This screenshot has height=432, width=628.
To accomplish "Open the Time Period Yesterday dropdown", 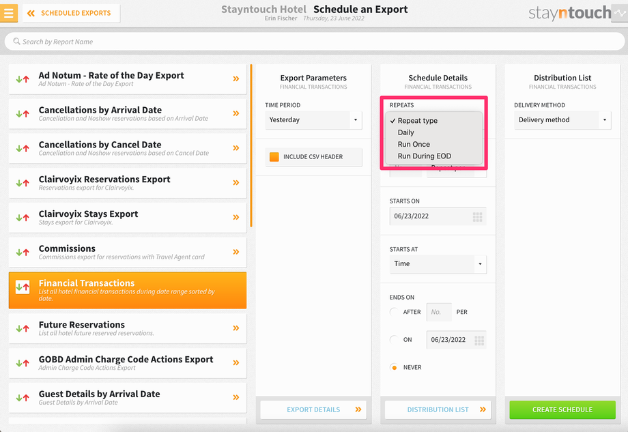I will pyautogui.click(x=313, y=120).
